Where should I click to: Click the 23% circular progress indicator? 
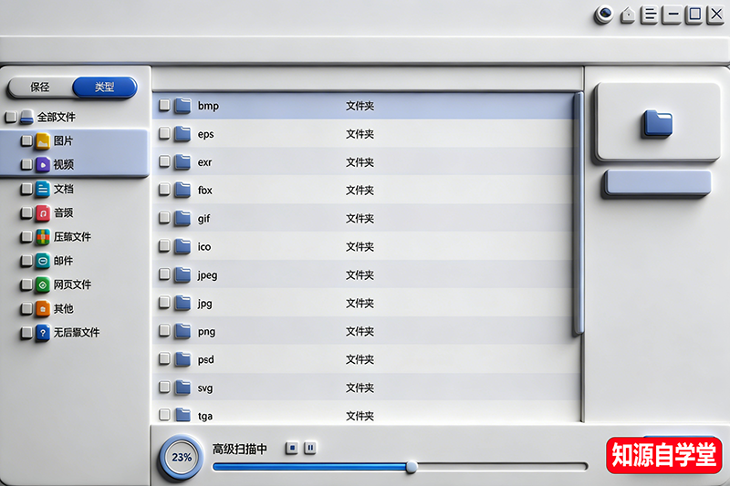point(182,457)
